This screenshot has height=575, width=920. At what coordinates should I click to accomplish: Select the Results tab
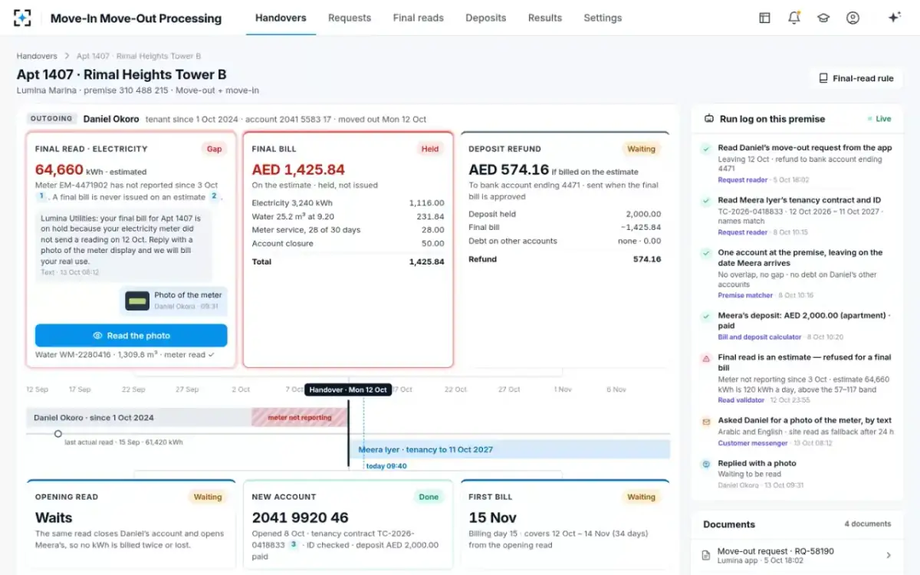pyautogui.click(x=545, y=18)
